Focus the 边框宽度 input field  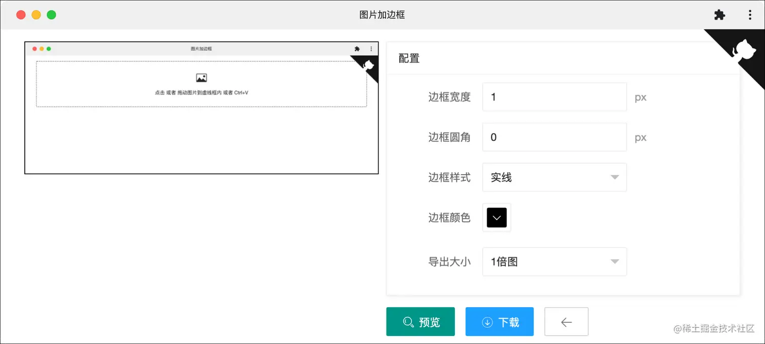click(555, 97)
